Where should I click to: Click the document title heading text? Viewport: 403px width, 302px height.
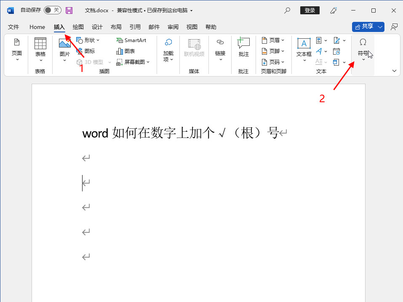(x=180, y=134)
